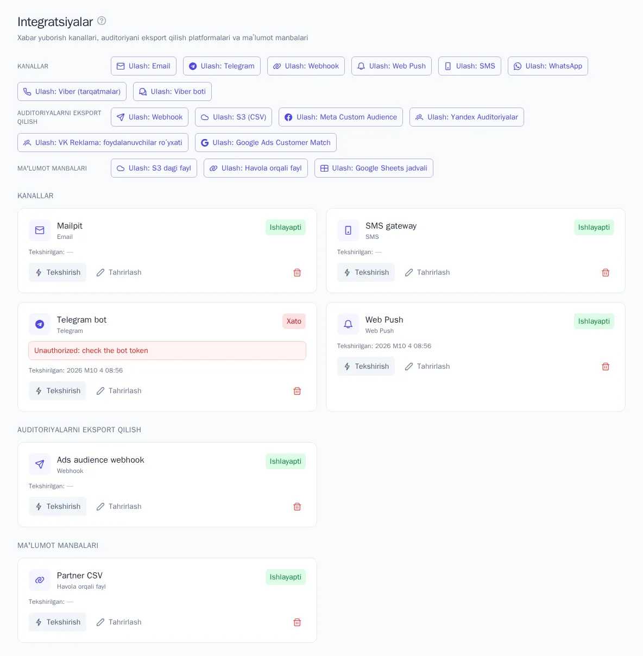Delete the Partner CSV integration

tap(297, 622)
